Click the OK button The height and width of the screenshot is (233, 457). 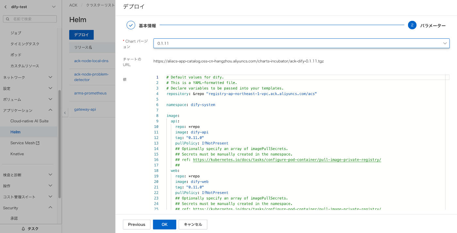pos(165,225)
